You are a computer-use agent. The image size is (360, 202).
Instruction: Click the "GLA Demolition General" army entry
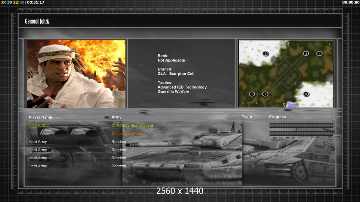coord(132,126)
